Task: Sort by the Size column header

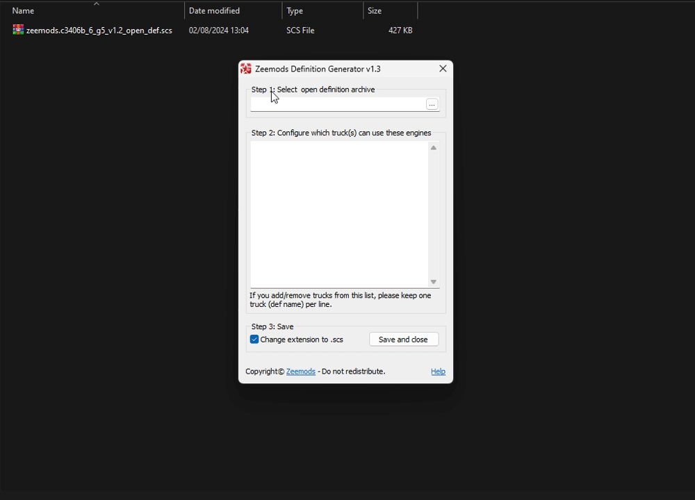Action: pos(375,10)
